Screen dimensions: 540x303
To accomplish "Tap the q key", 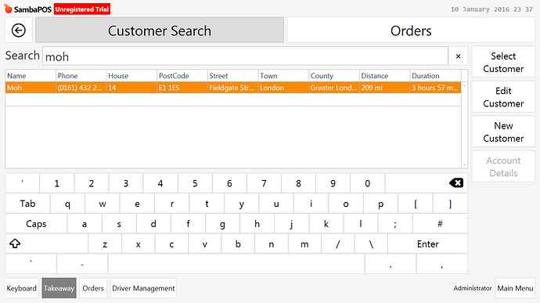I will (67, 204).
